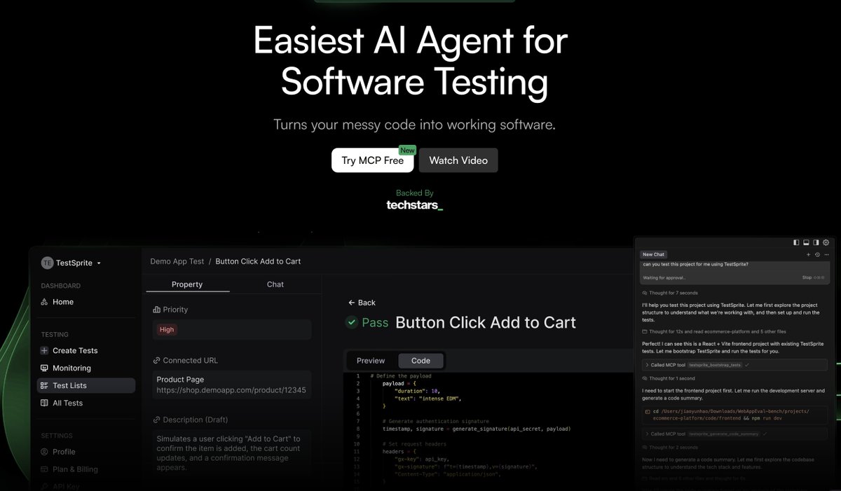The image size is (841, 491).
Task: Click the Description link icon
Action: [x=156, y=420]
